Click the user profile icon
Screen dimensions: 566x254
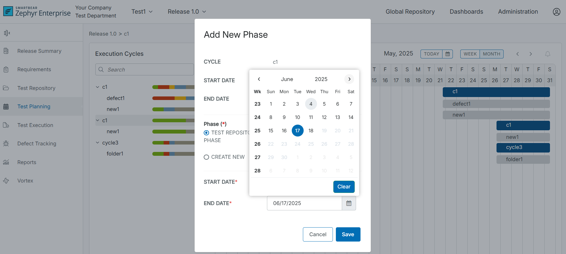(556, 12)
